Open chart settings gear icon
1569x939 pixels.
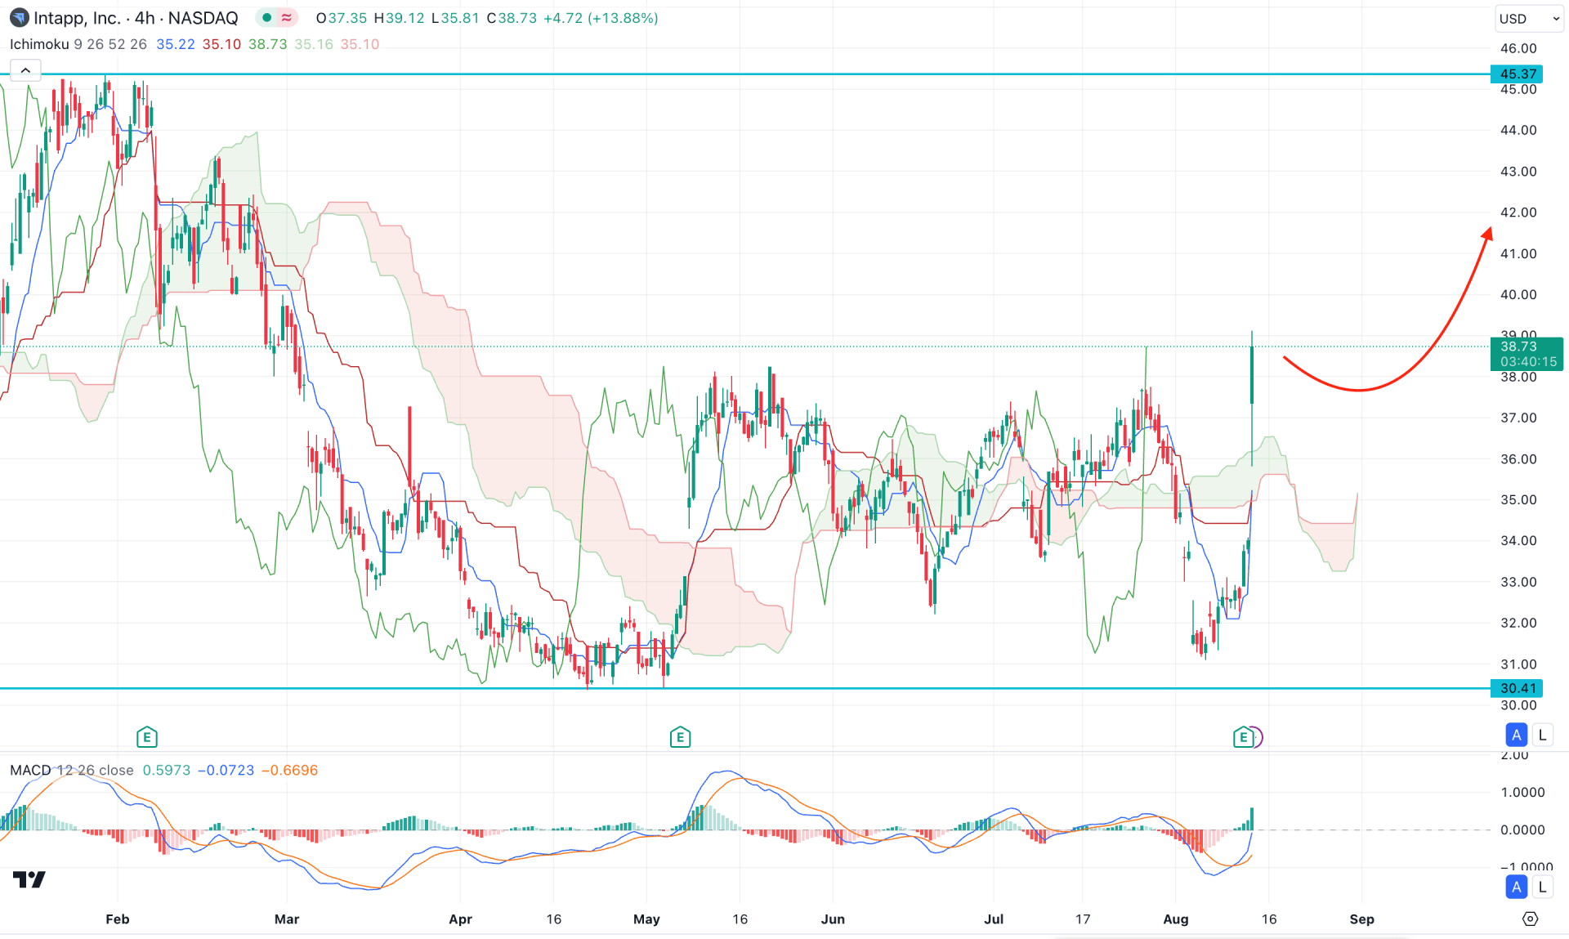click(x=1530, y=919)
